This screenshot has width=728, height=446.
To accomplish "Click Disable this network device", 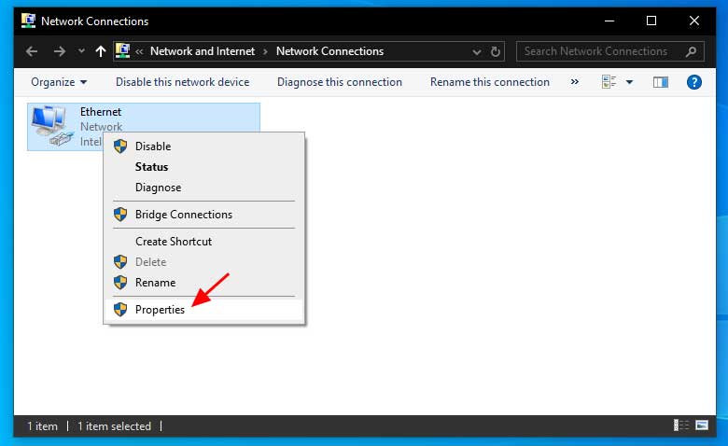I will (x=182, y=82).
